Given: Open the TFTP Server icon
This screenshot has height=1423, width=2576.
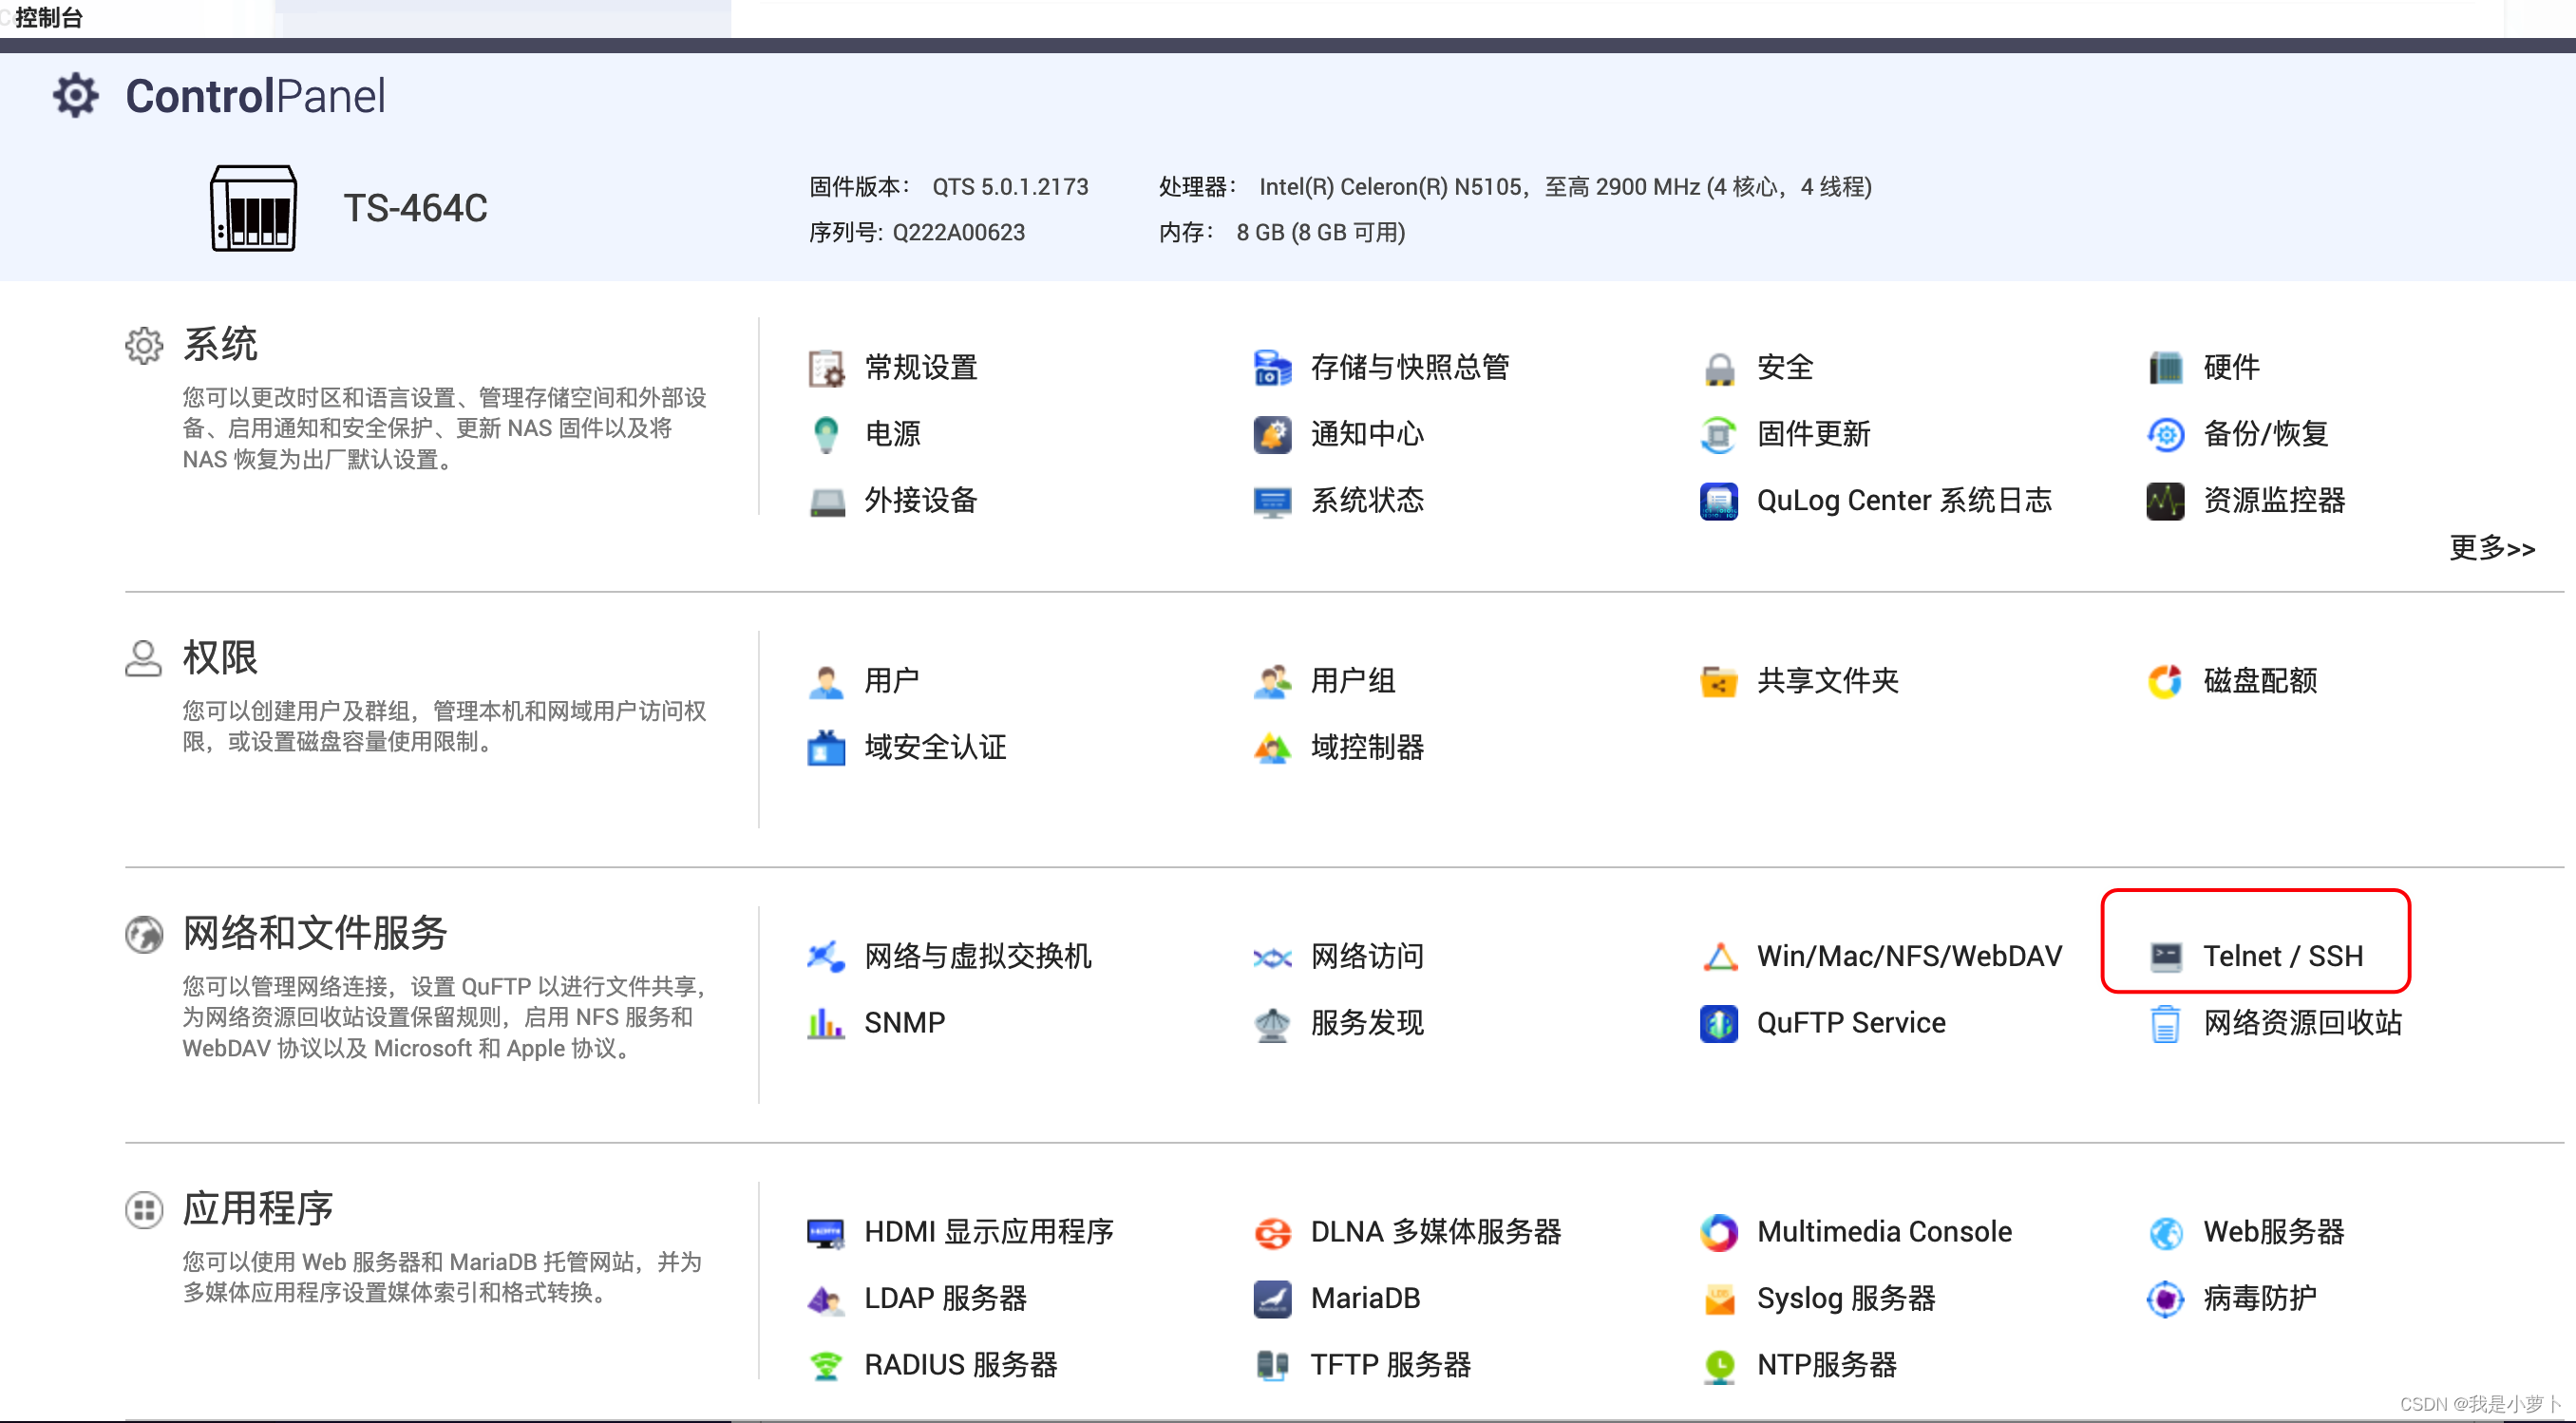Looking at the screenshot, I should pos(1272,1365).
